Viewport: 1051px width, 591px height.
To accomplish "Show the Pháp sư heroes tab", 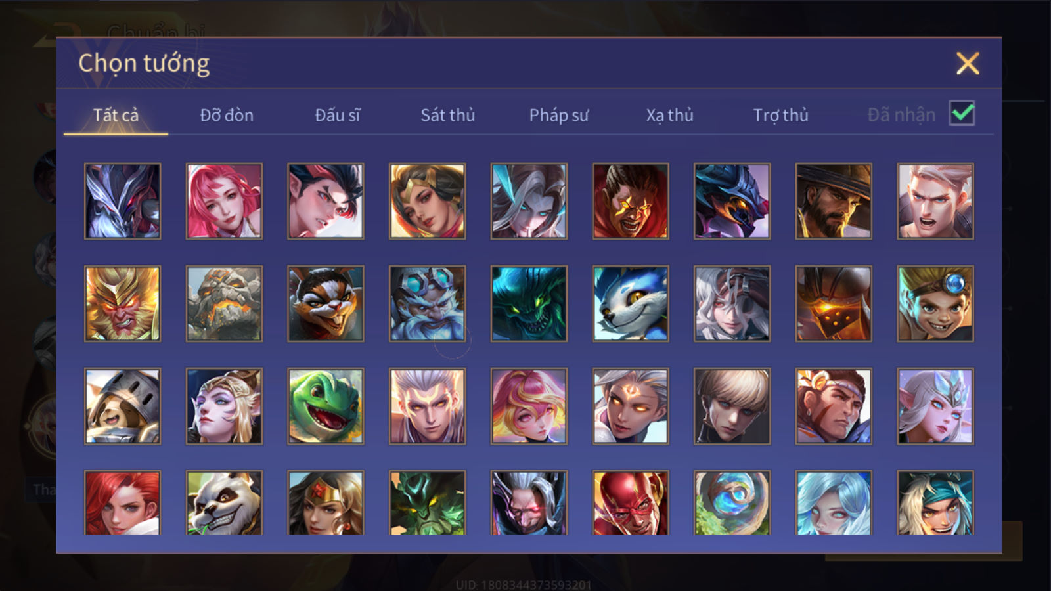I will [x=558, y=115].
